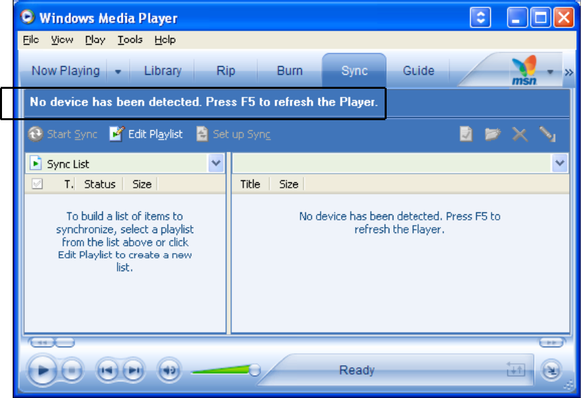Sort device pane by Size column

(288, 184)
